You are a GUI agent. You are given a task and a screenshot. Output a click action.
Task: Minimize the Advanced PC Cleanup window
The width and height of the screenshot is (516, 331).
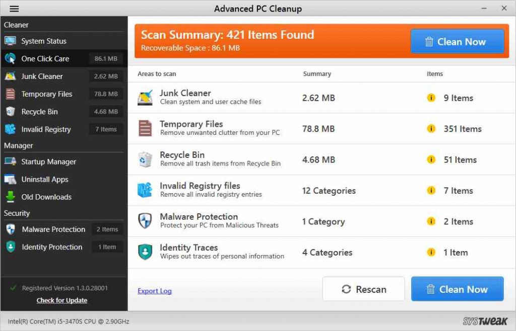point(484,8)
